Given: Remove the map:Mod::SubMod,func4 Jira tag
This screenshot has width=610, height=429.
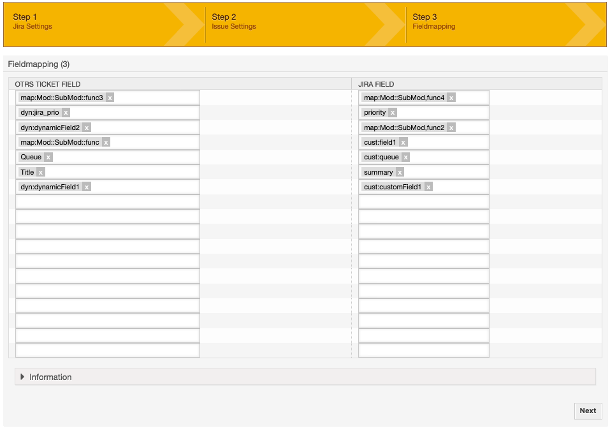Looking at the screenshot, I should point(451,98).
